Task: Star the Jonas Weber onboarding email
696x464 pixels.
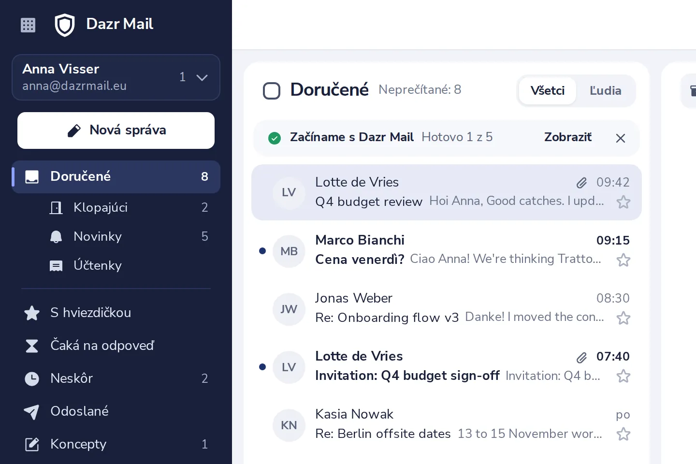Action: click(623, 318)
